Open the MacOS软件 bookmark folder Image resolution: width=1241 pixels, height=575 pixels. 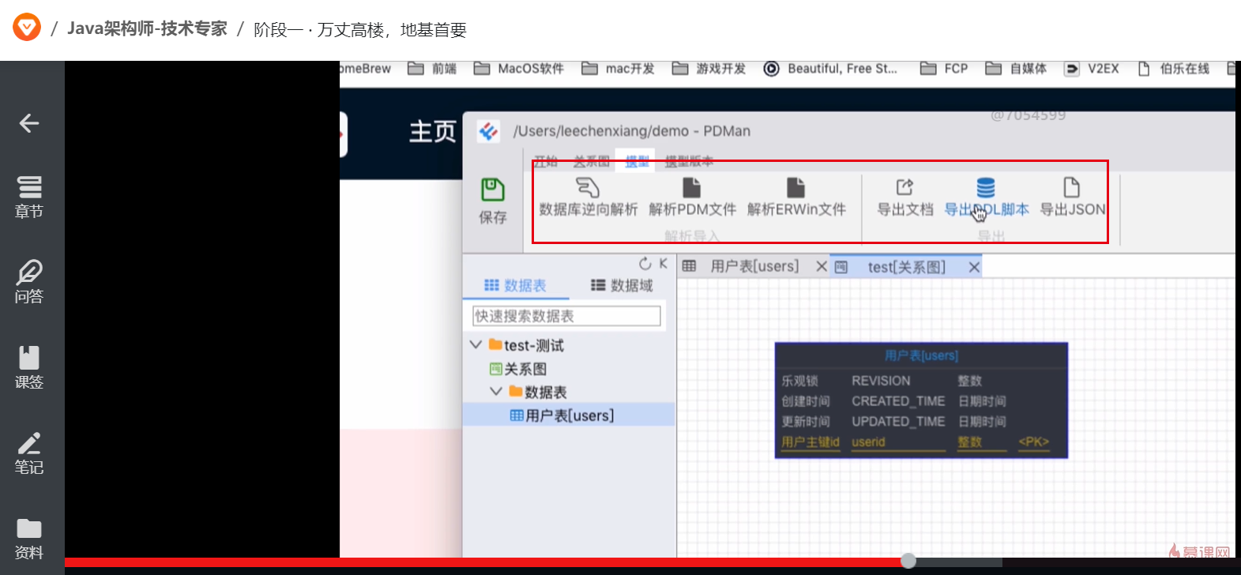point(519,69)
